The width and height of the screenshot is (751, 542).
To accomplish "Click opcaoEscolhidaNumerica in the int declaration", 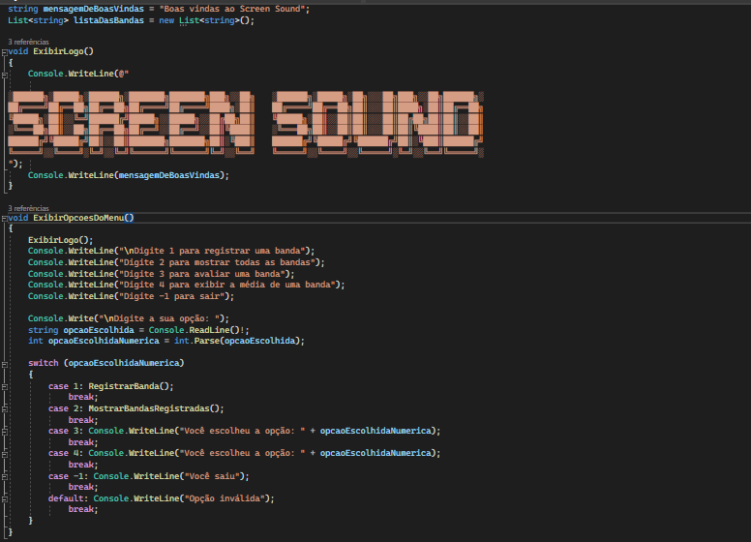I will (104, 341).
